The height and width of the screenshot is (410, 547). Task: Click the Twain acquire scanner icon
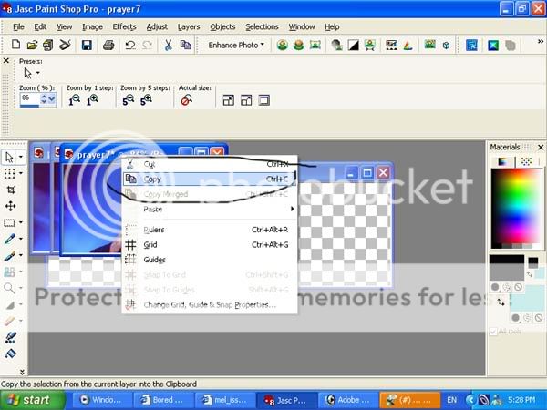65,45
